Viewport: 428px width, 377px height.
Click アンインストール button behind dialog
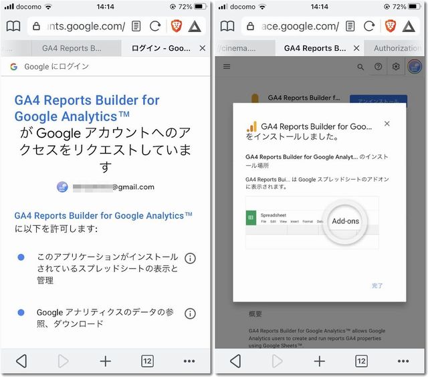(x=379, y=99)
